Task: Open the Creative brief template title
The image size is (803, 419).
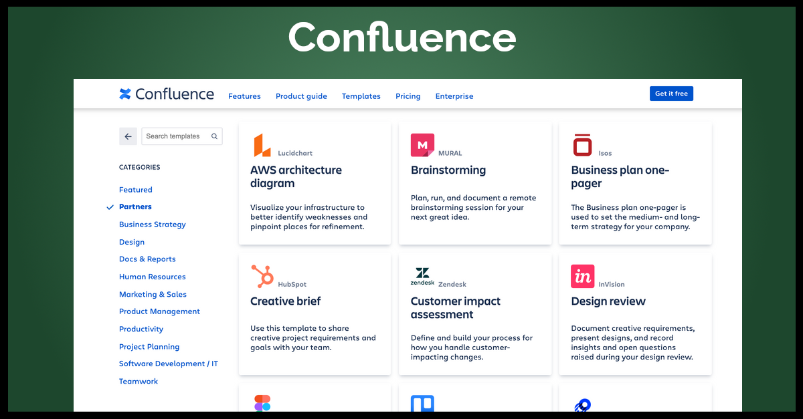Action: click(x=286, y=301)
